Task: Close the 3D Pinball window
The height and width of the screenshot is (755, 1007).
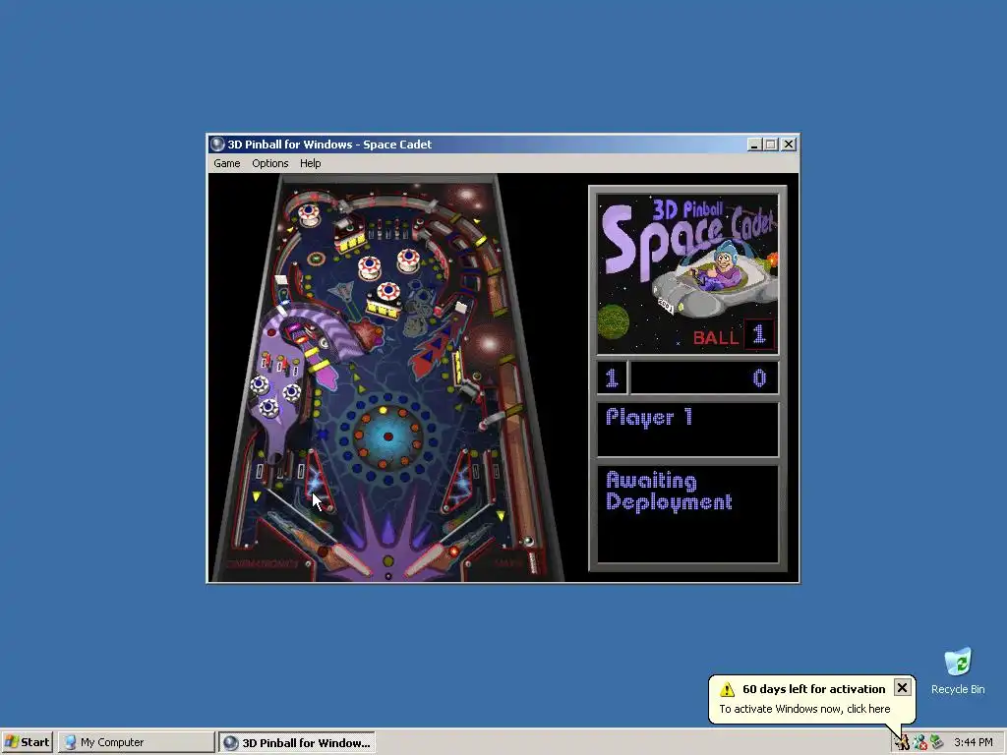Action: click(789, 145)
